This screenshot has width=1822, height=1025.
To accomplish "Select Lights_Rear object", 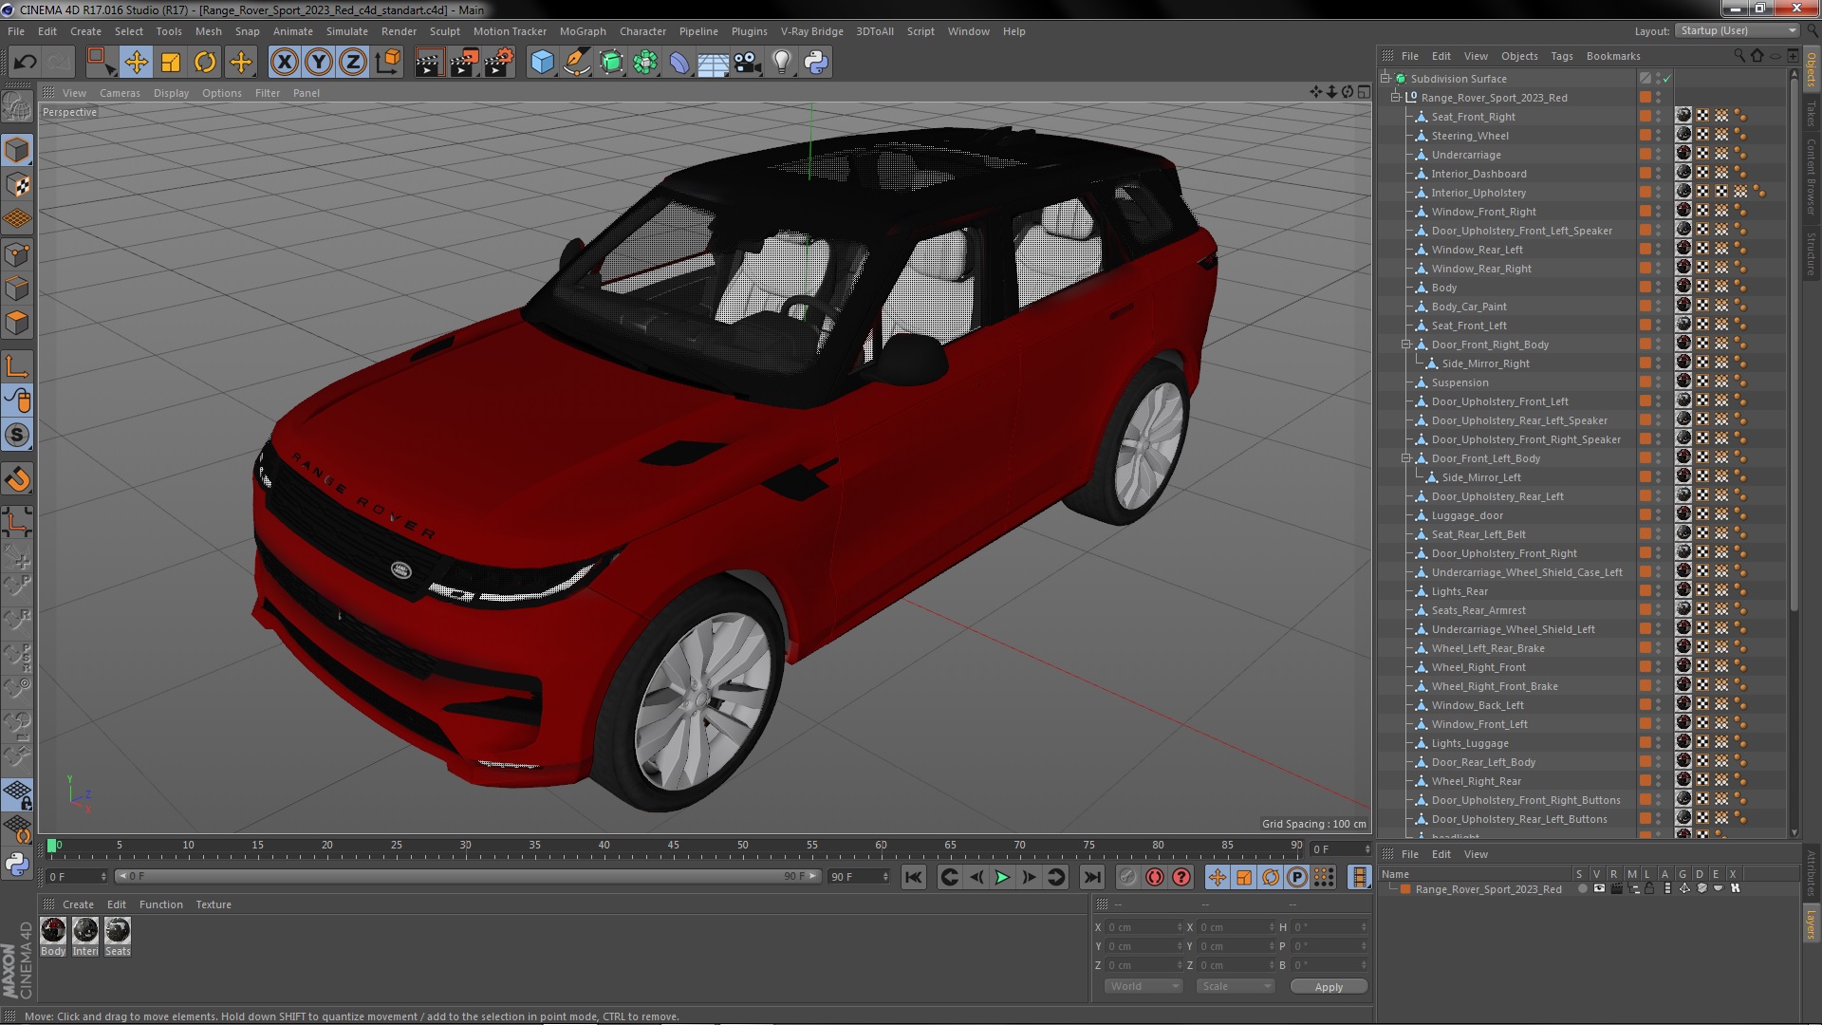I will tap(1459, 591).
